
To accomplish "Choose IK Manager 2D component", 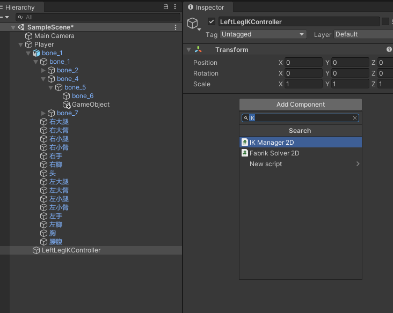I will coord(301,142).
